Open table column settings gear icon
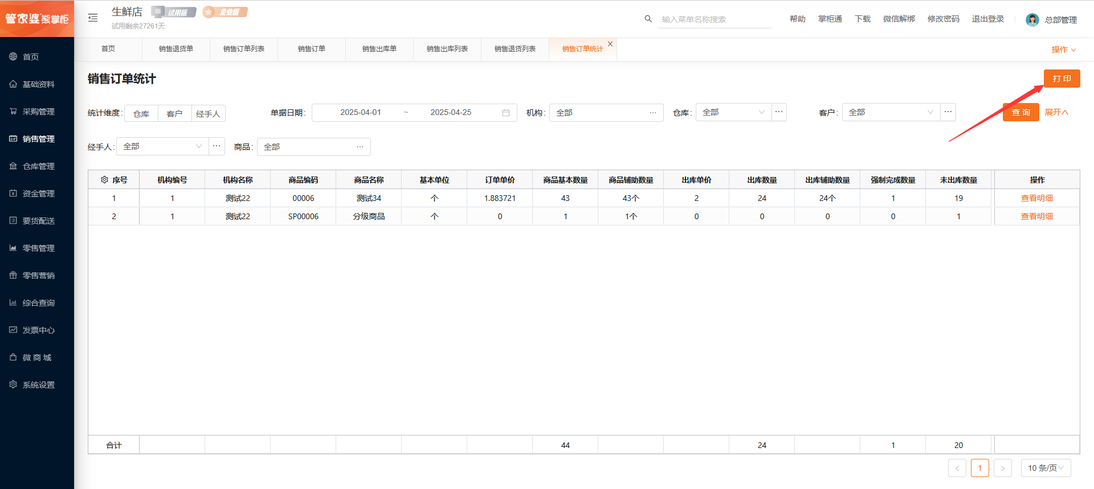The image size is (1094, 489). coord(104,180)
